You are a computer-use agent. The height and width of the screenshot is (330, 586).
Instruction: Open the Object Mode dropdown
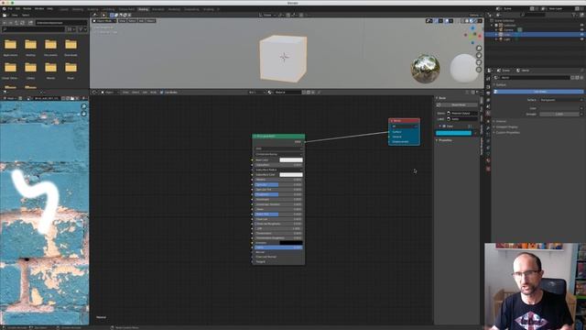coord(104,21)
